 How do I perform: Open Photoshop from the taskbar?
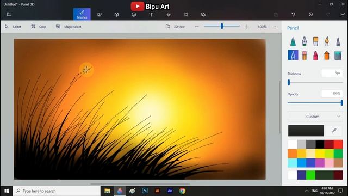point(145,191)
